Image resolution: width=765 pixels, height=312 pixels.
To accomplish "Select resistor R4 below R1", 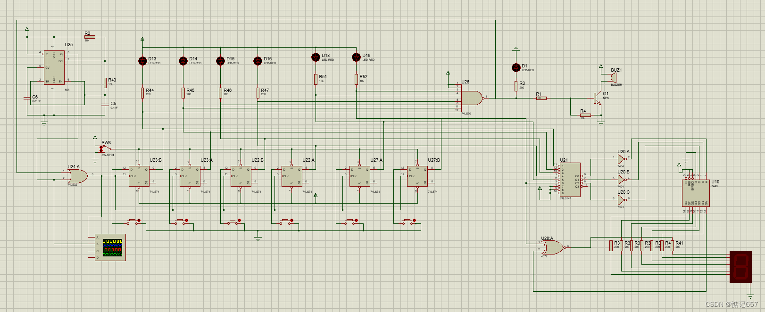I will (x=585, y=115).
